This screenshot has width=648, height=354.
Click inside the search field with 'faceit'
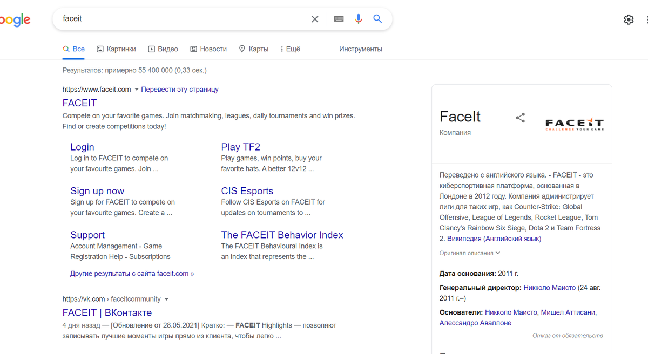coord(184,19)
